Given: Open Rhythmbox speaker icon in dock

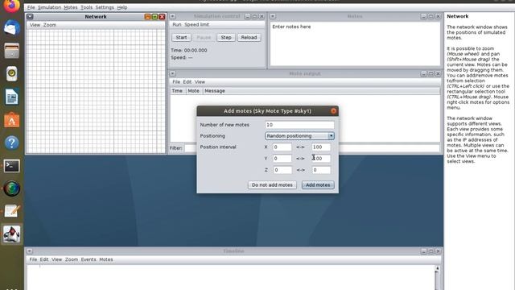Looking at the screenshot, I should 12,73.
